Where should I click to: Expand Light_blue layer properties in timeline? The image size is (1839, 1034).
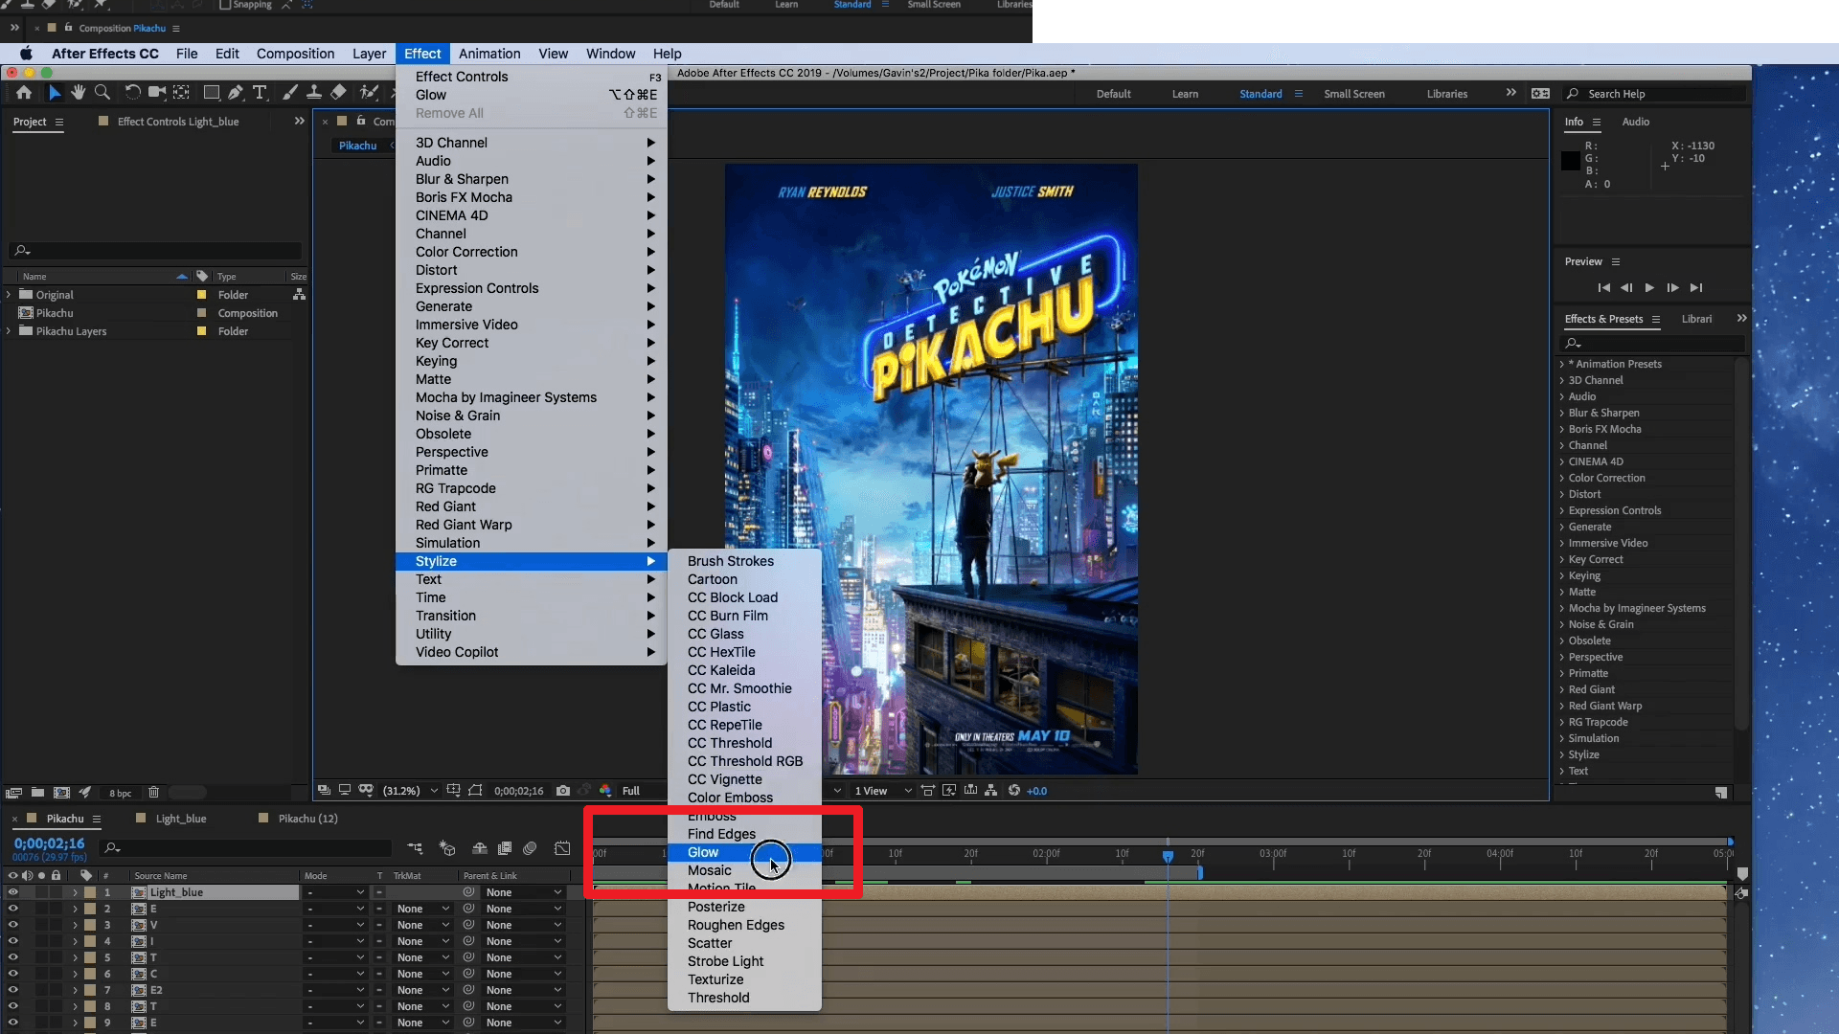click(75, 892)
